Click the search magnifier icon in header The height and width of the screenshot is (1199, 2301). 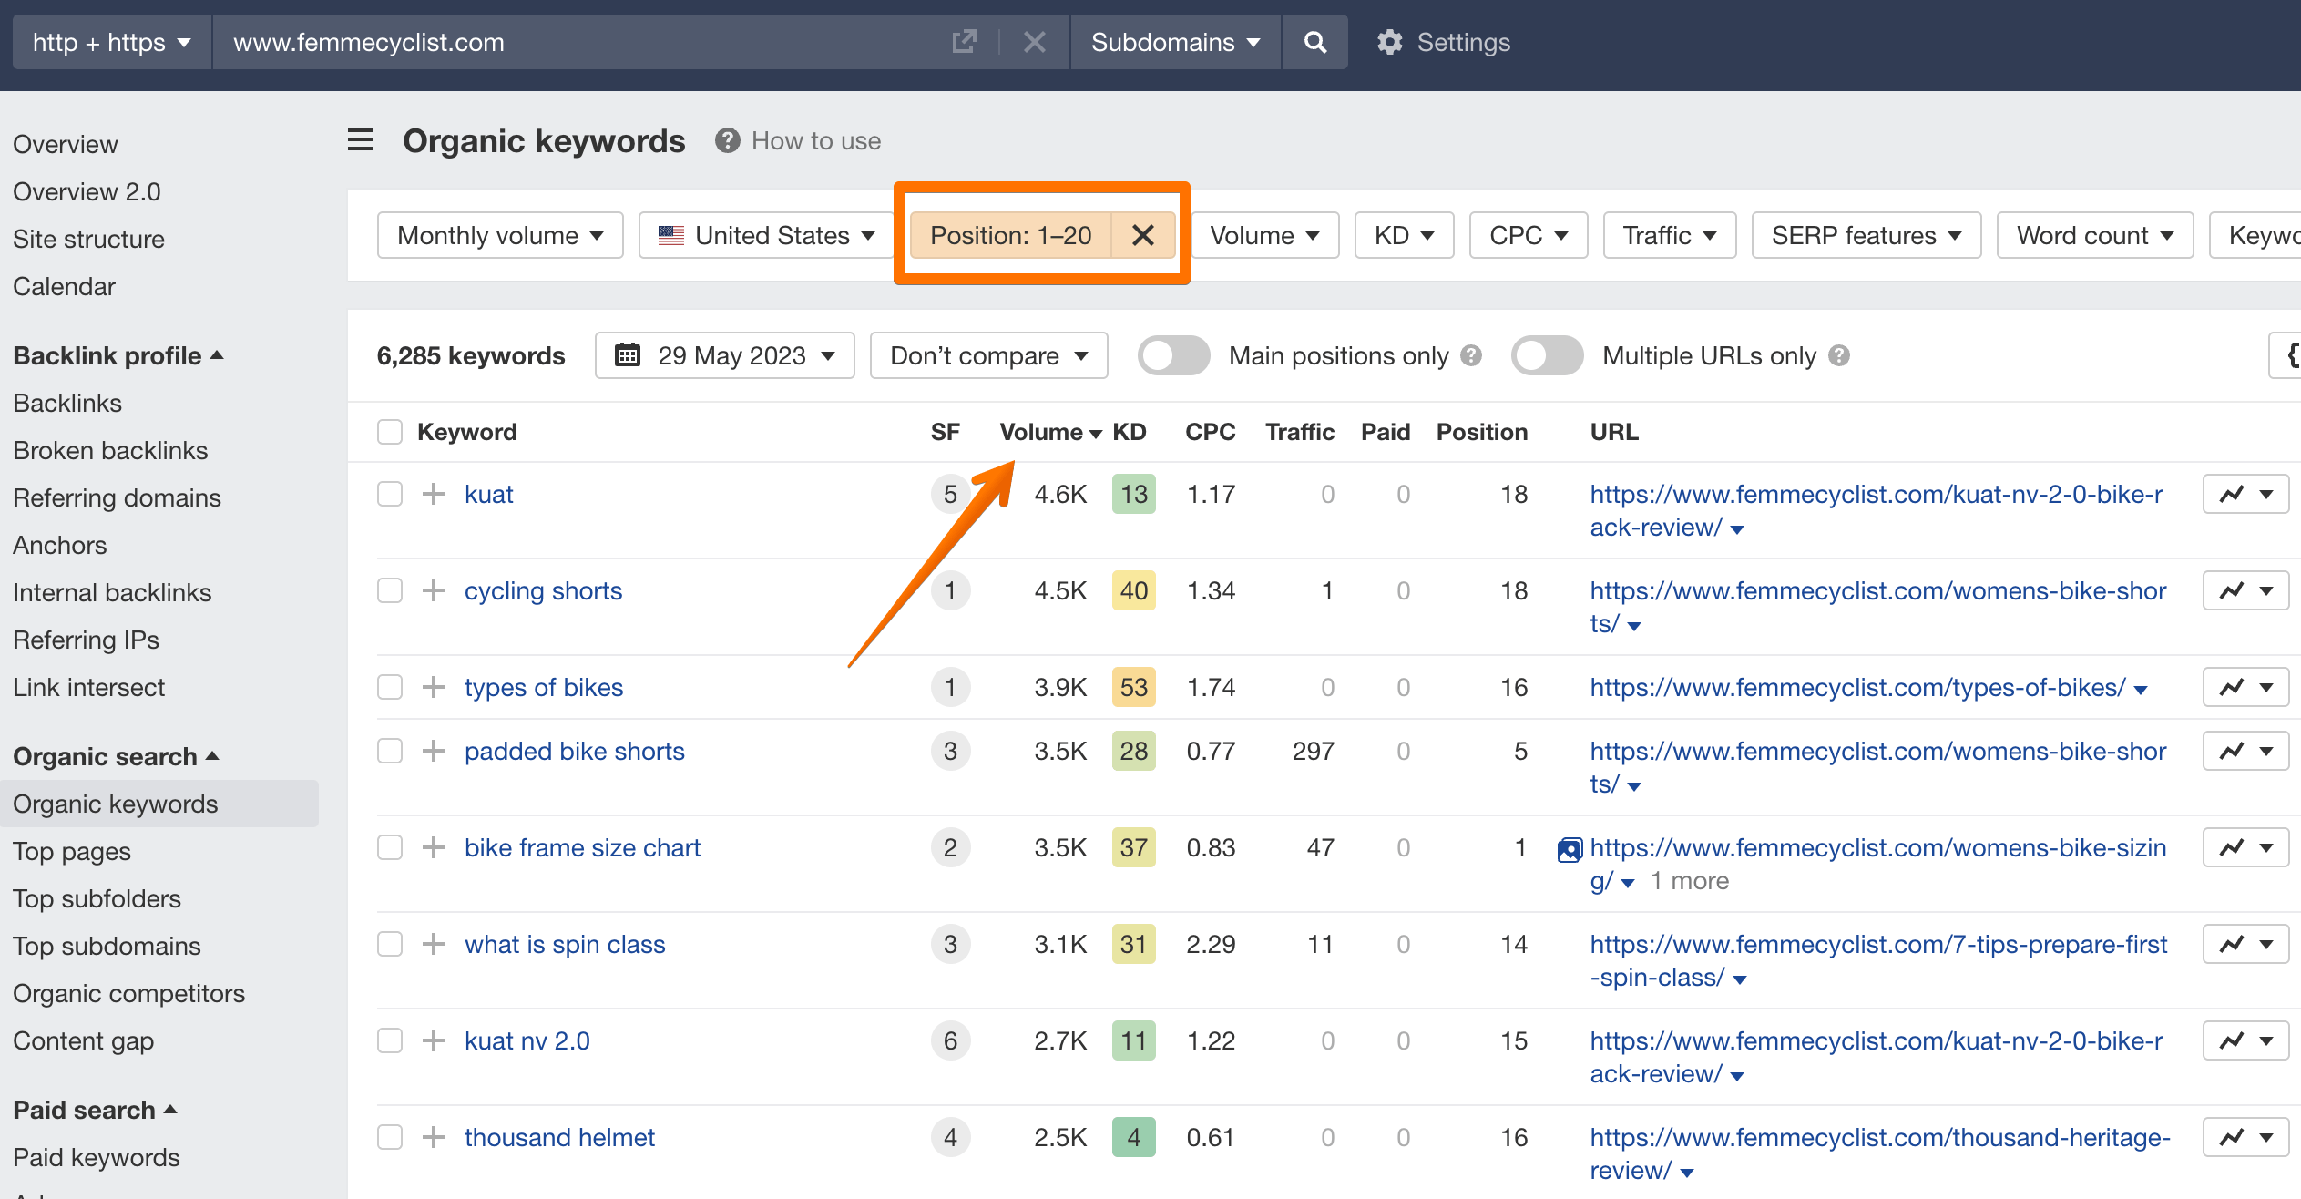click(x=1314, y=42)
